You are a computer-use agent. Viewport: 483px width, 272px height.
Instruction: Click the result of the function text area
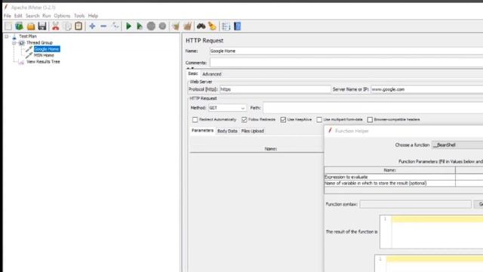431,232
